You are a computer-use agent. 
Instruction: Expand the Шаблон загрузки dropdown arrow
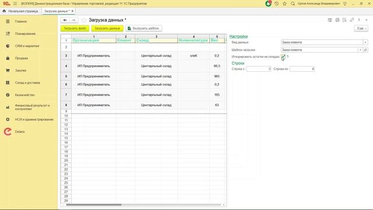[360, 50]
